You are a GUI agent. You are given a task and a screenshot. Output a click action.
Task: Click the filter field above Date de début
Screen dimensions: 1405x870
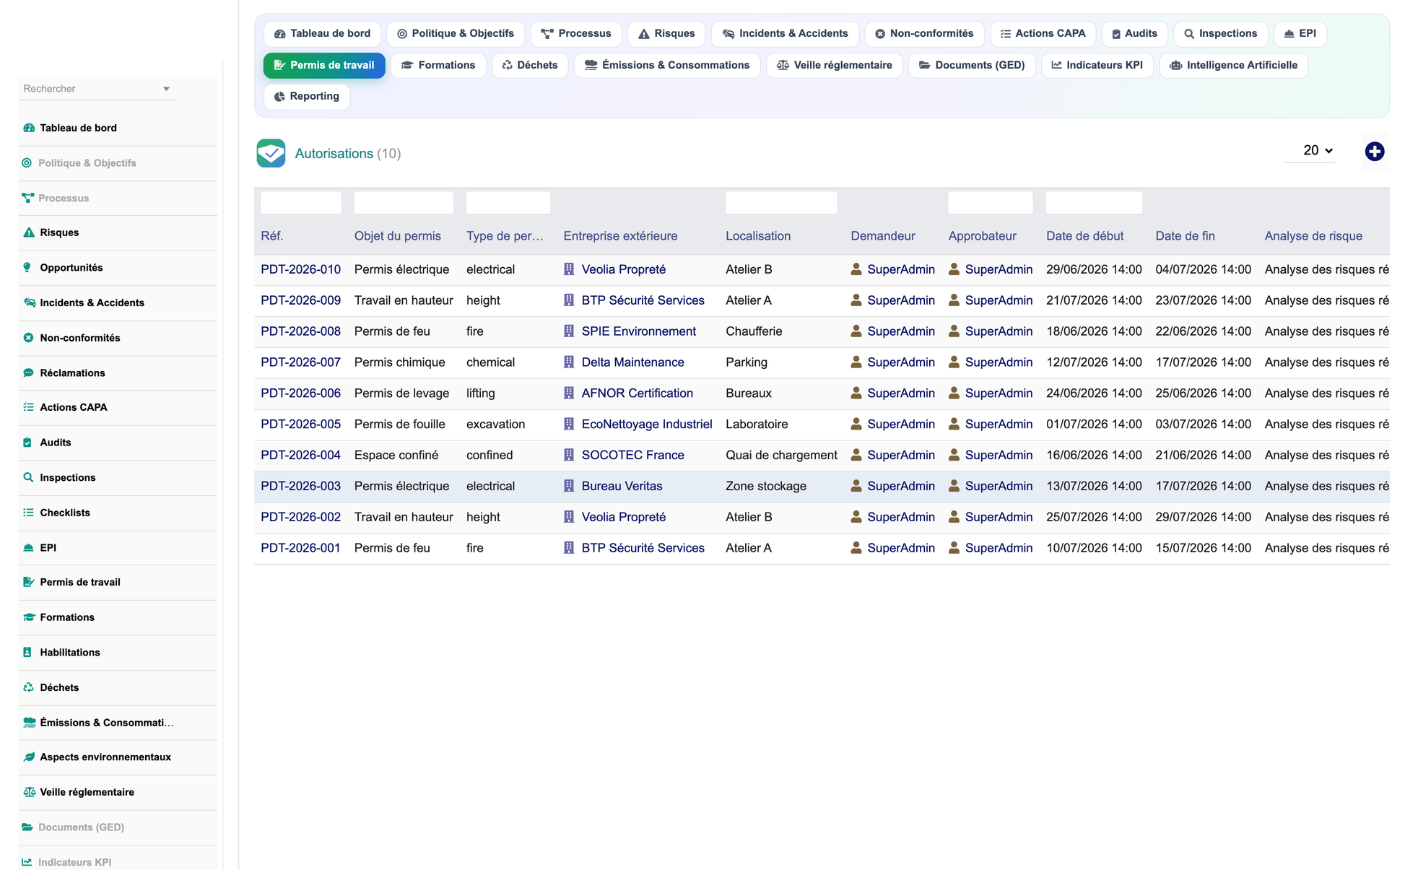pyautogui.click(x=1094, y=203)
